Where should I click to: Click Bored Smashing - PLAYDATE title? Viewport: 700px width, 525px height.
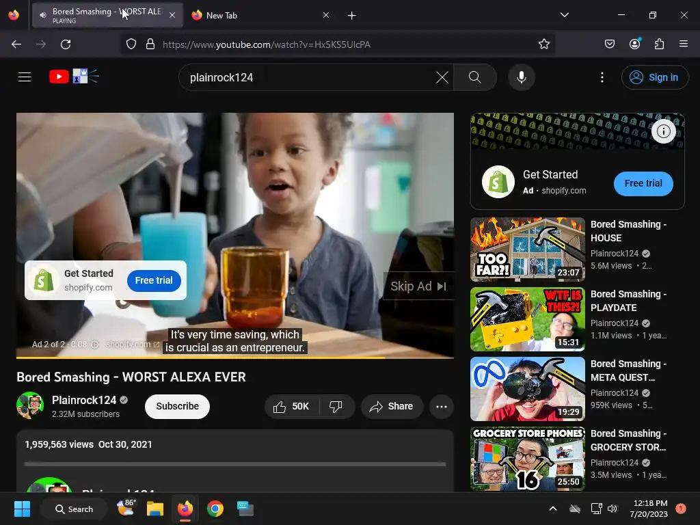click(x=628, y=301)
